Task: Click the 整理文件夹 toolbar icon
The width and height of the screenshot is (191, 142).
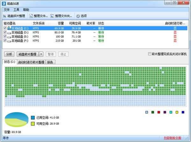Action: click(x=52, y=16)
